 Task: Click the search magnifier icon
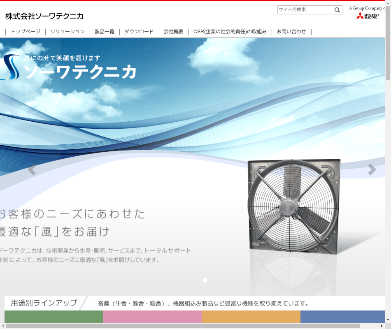coord(337,10)
